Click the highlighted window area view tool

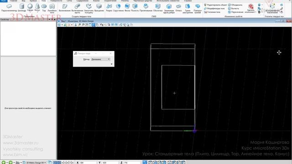(94, 25)
